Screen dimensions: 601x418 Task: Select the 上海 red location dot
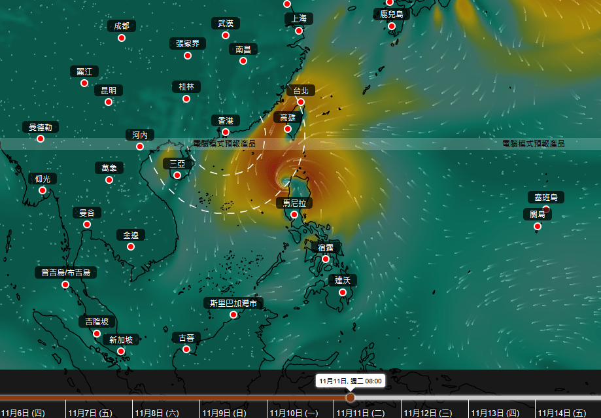pos(299,31)
